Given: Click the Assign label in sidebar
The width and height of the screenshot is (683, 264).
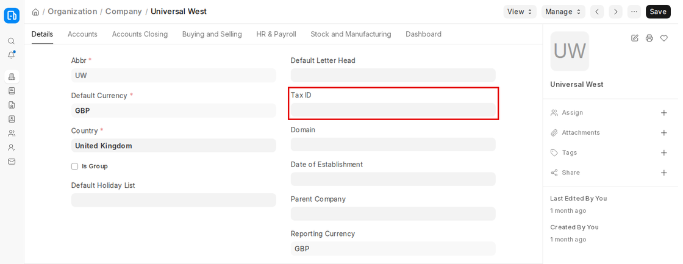Looking at the screenshot, I should point(573,113).
